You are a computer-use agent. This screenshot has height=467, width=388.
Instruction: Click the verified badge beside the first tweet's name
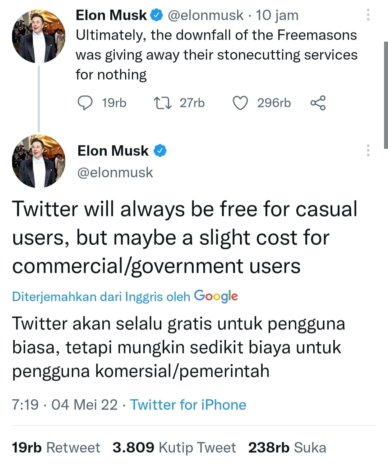157,15
